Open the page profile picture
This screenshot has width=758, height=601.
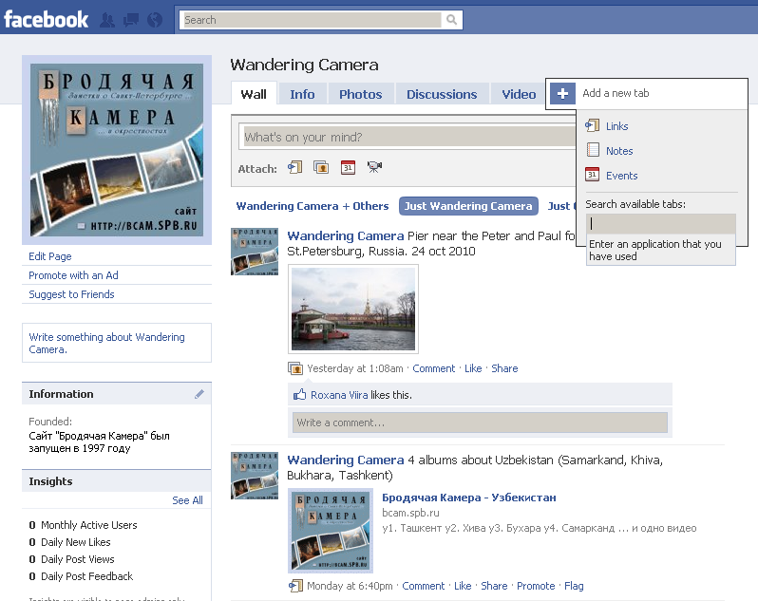(117, 150)
